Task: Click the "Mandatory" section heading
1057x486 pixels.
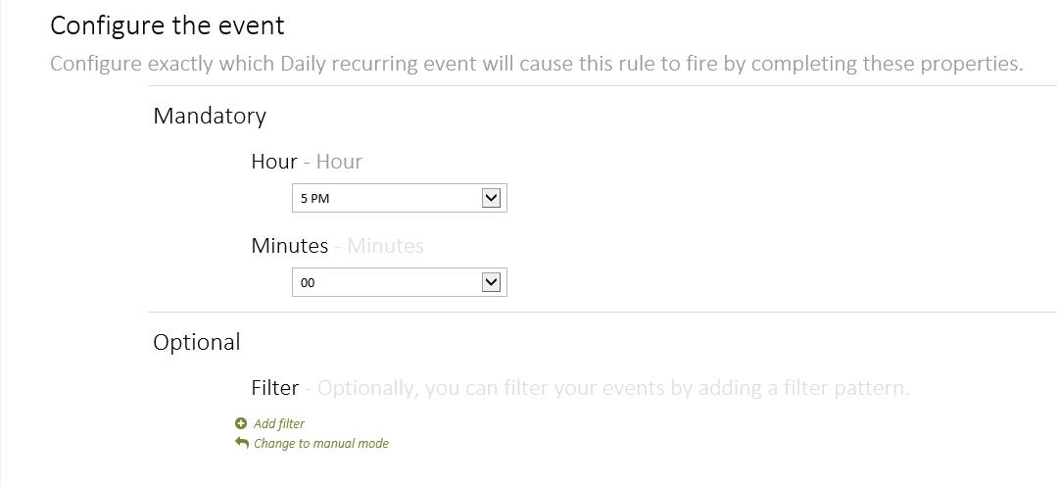Action: coord(210,116)
